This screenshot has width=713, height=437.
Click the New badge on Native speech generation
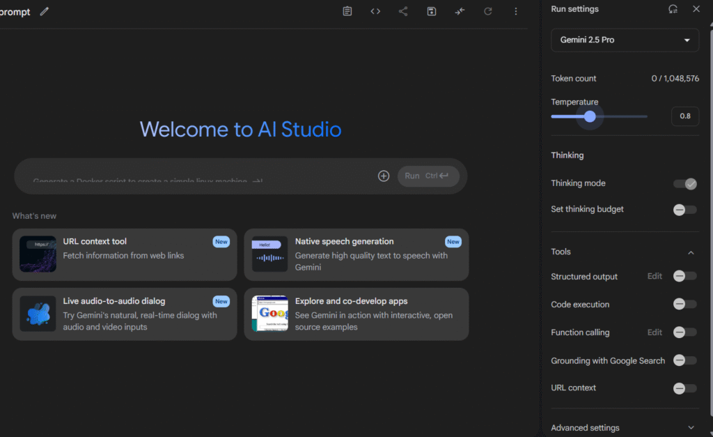pyautogui.click(x=453, y=242)
